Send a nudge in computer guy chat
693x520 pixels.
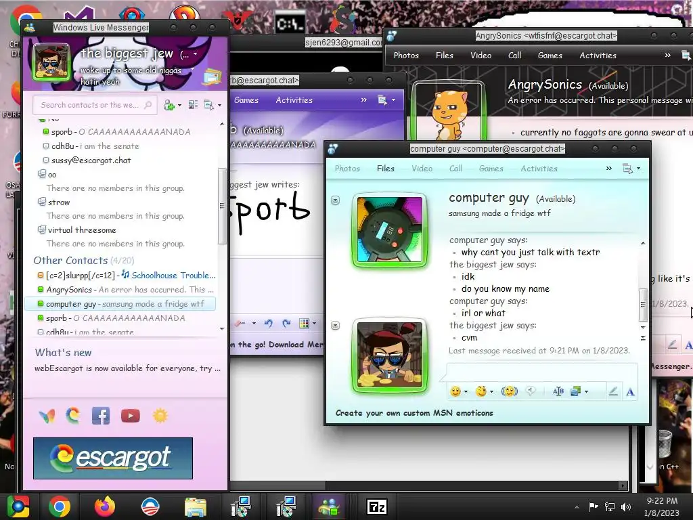coord(509,391)
